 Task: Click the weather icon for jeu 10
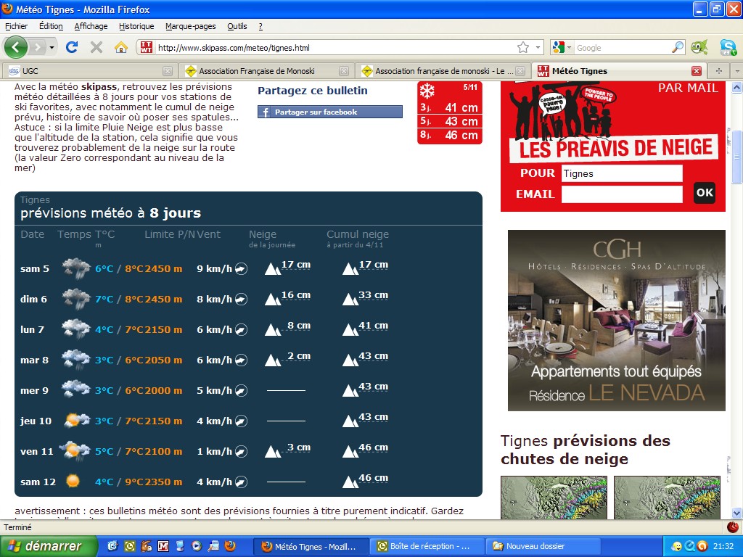pos(76,421)
